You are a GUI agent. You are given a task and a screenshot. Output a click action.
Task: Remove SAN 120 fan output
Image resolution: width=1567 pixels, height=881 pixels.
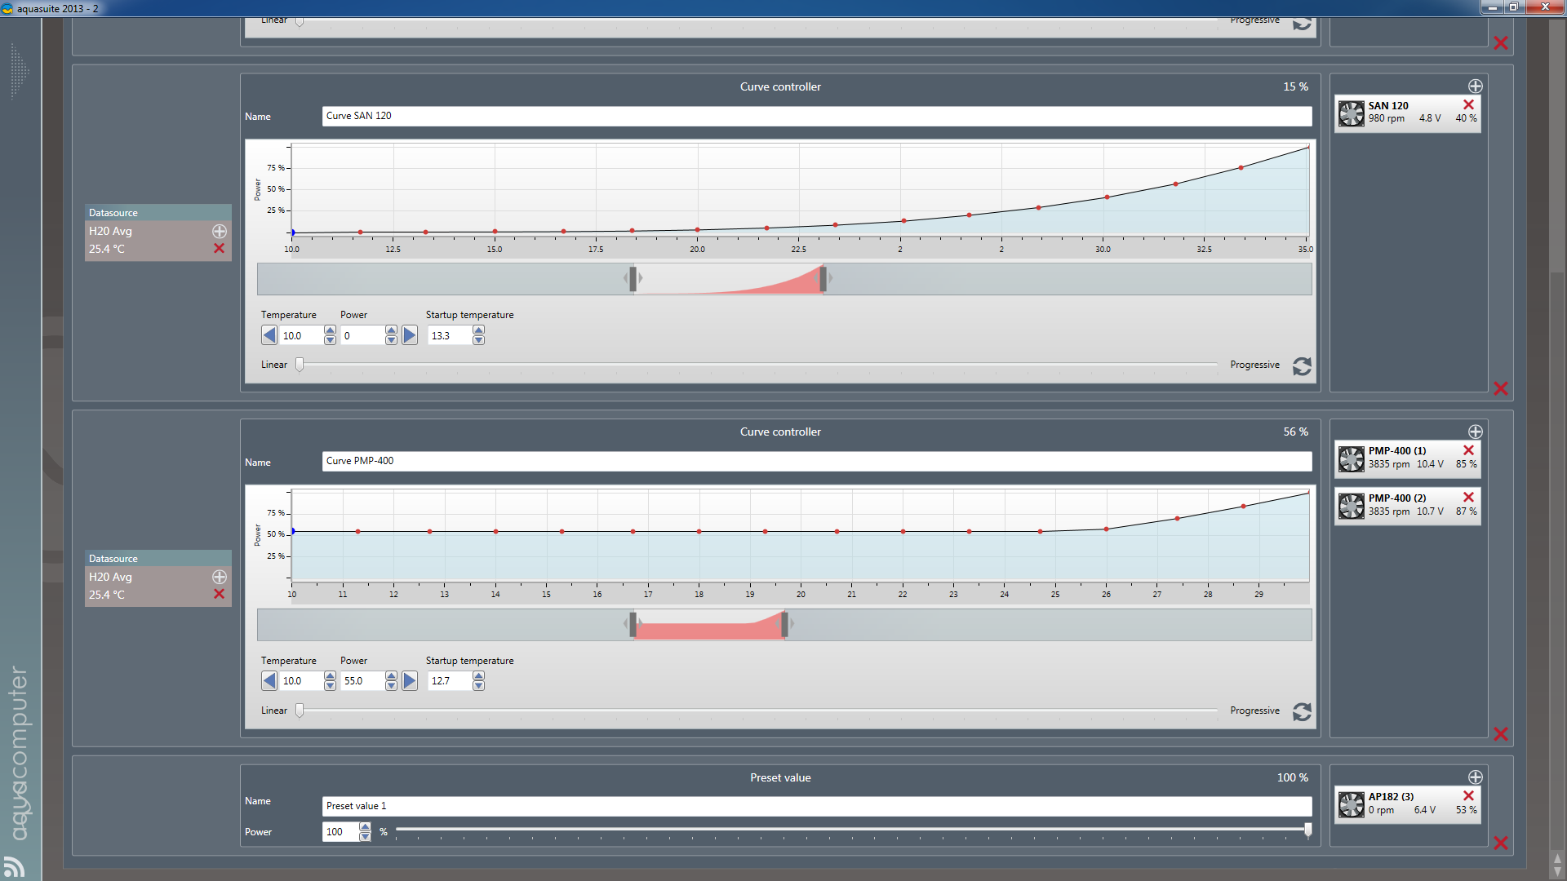click(x=1468, y=104)
